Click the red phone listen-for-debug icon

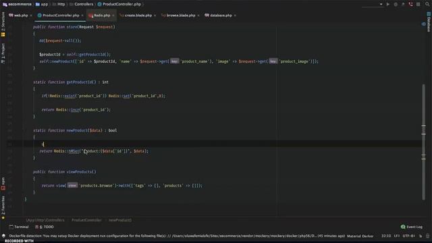411,5
